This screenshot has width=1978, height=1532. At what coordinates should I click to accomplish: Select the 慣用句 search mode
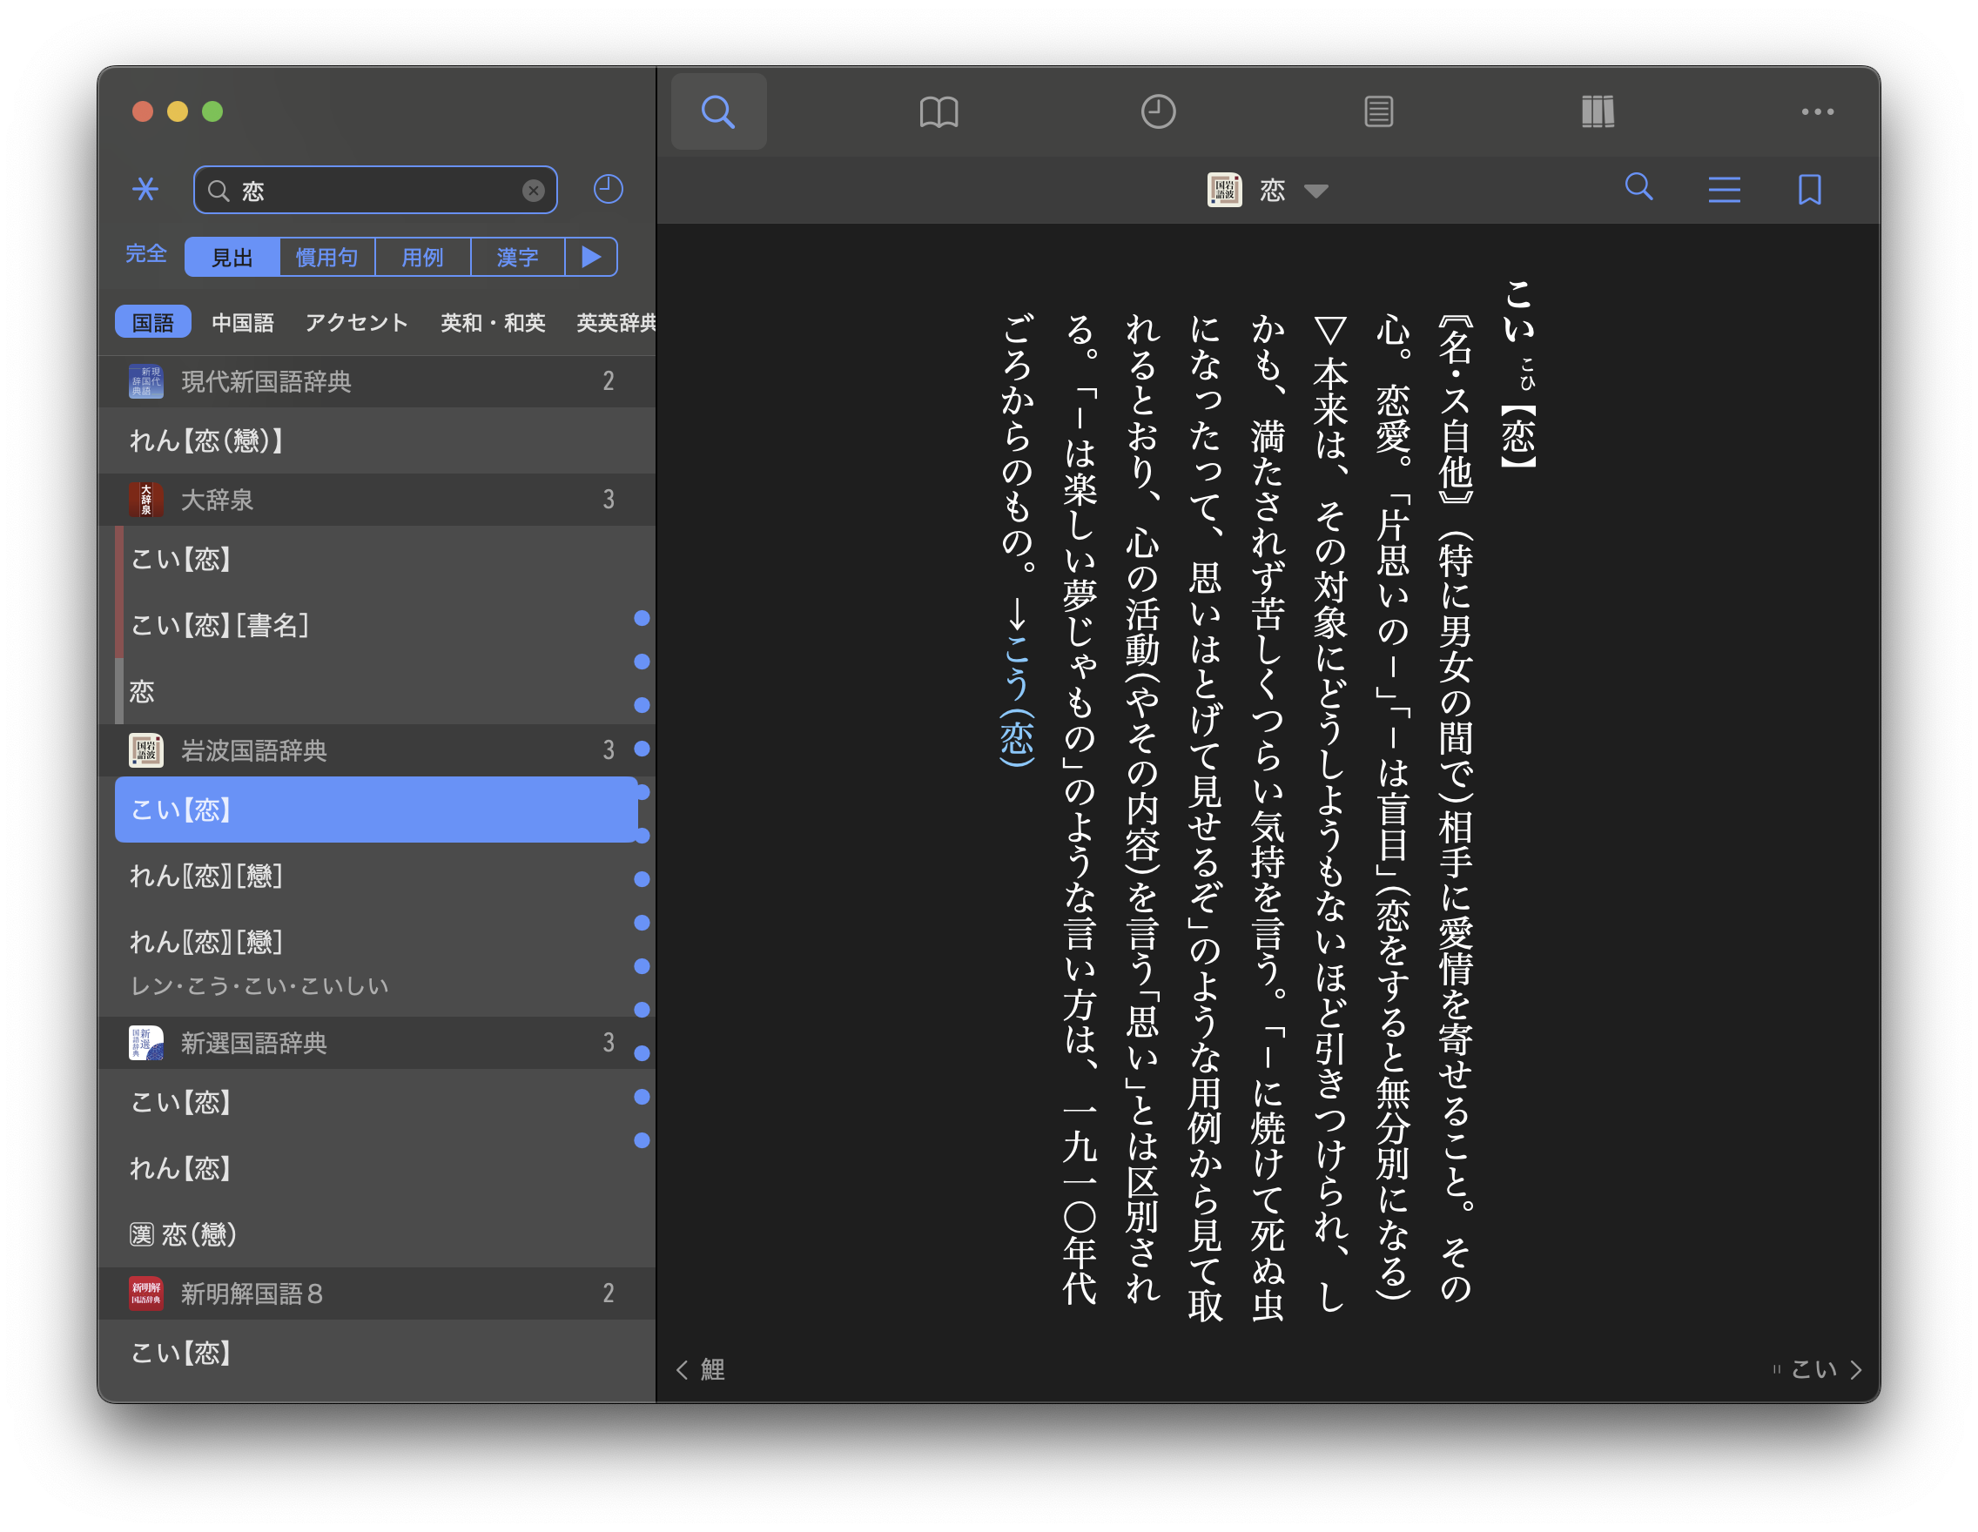coord(326,257)
